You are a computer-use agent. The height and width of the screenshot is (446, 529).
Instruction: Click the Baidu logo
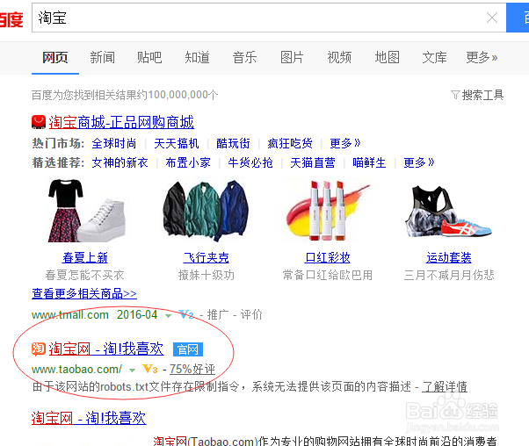[11, 19]
